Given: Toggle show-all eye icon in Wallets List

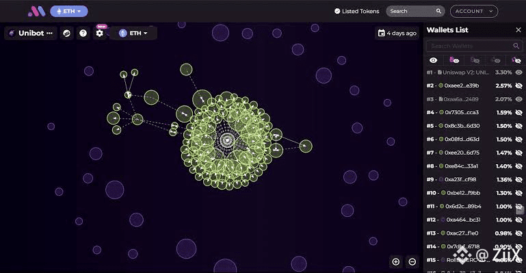Looking at the screenshot, I should (434, 60).
